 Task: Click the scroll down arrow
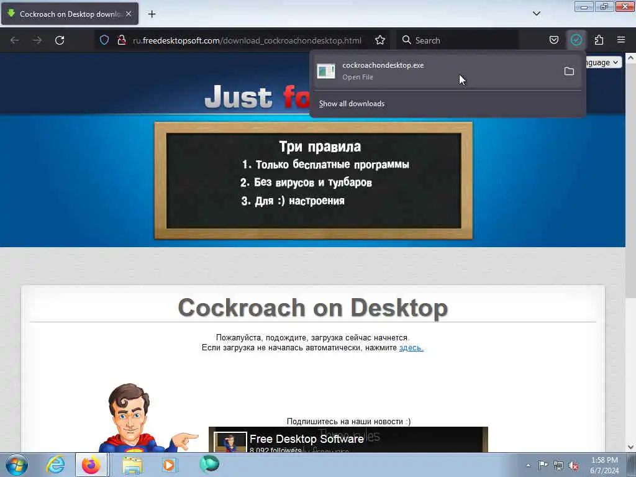[x=630, y=447]
